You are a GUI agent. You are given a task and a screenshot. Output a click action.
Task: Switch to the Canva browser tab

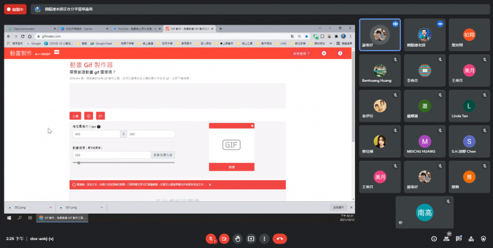click(84, 28)
